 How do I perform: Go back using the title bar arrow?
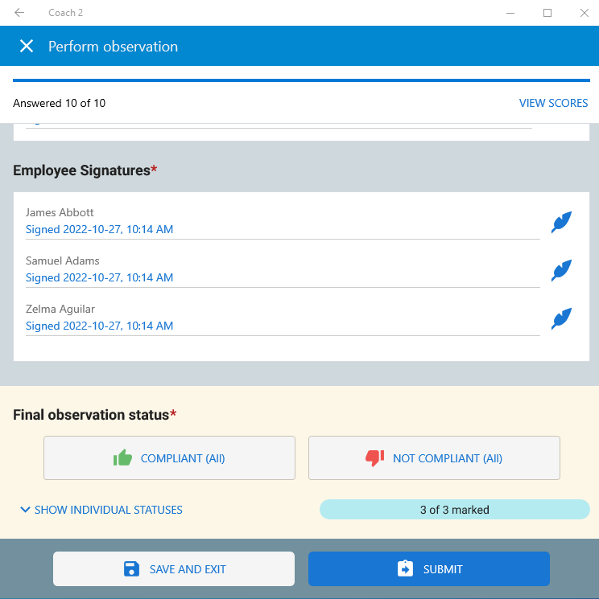pos(19,13)
